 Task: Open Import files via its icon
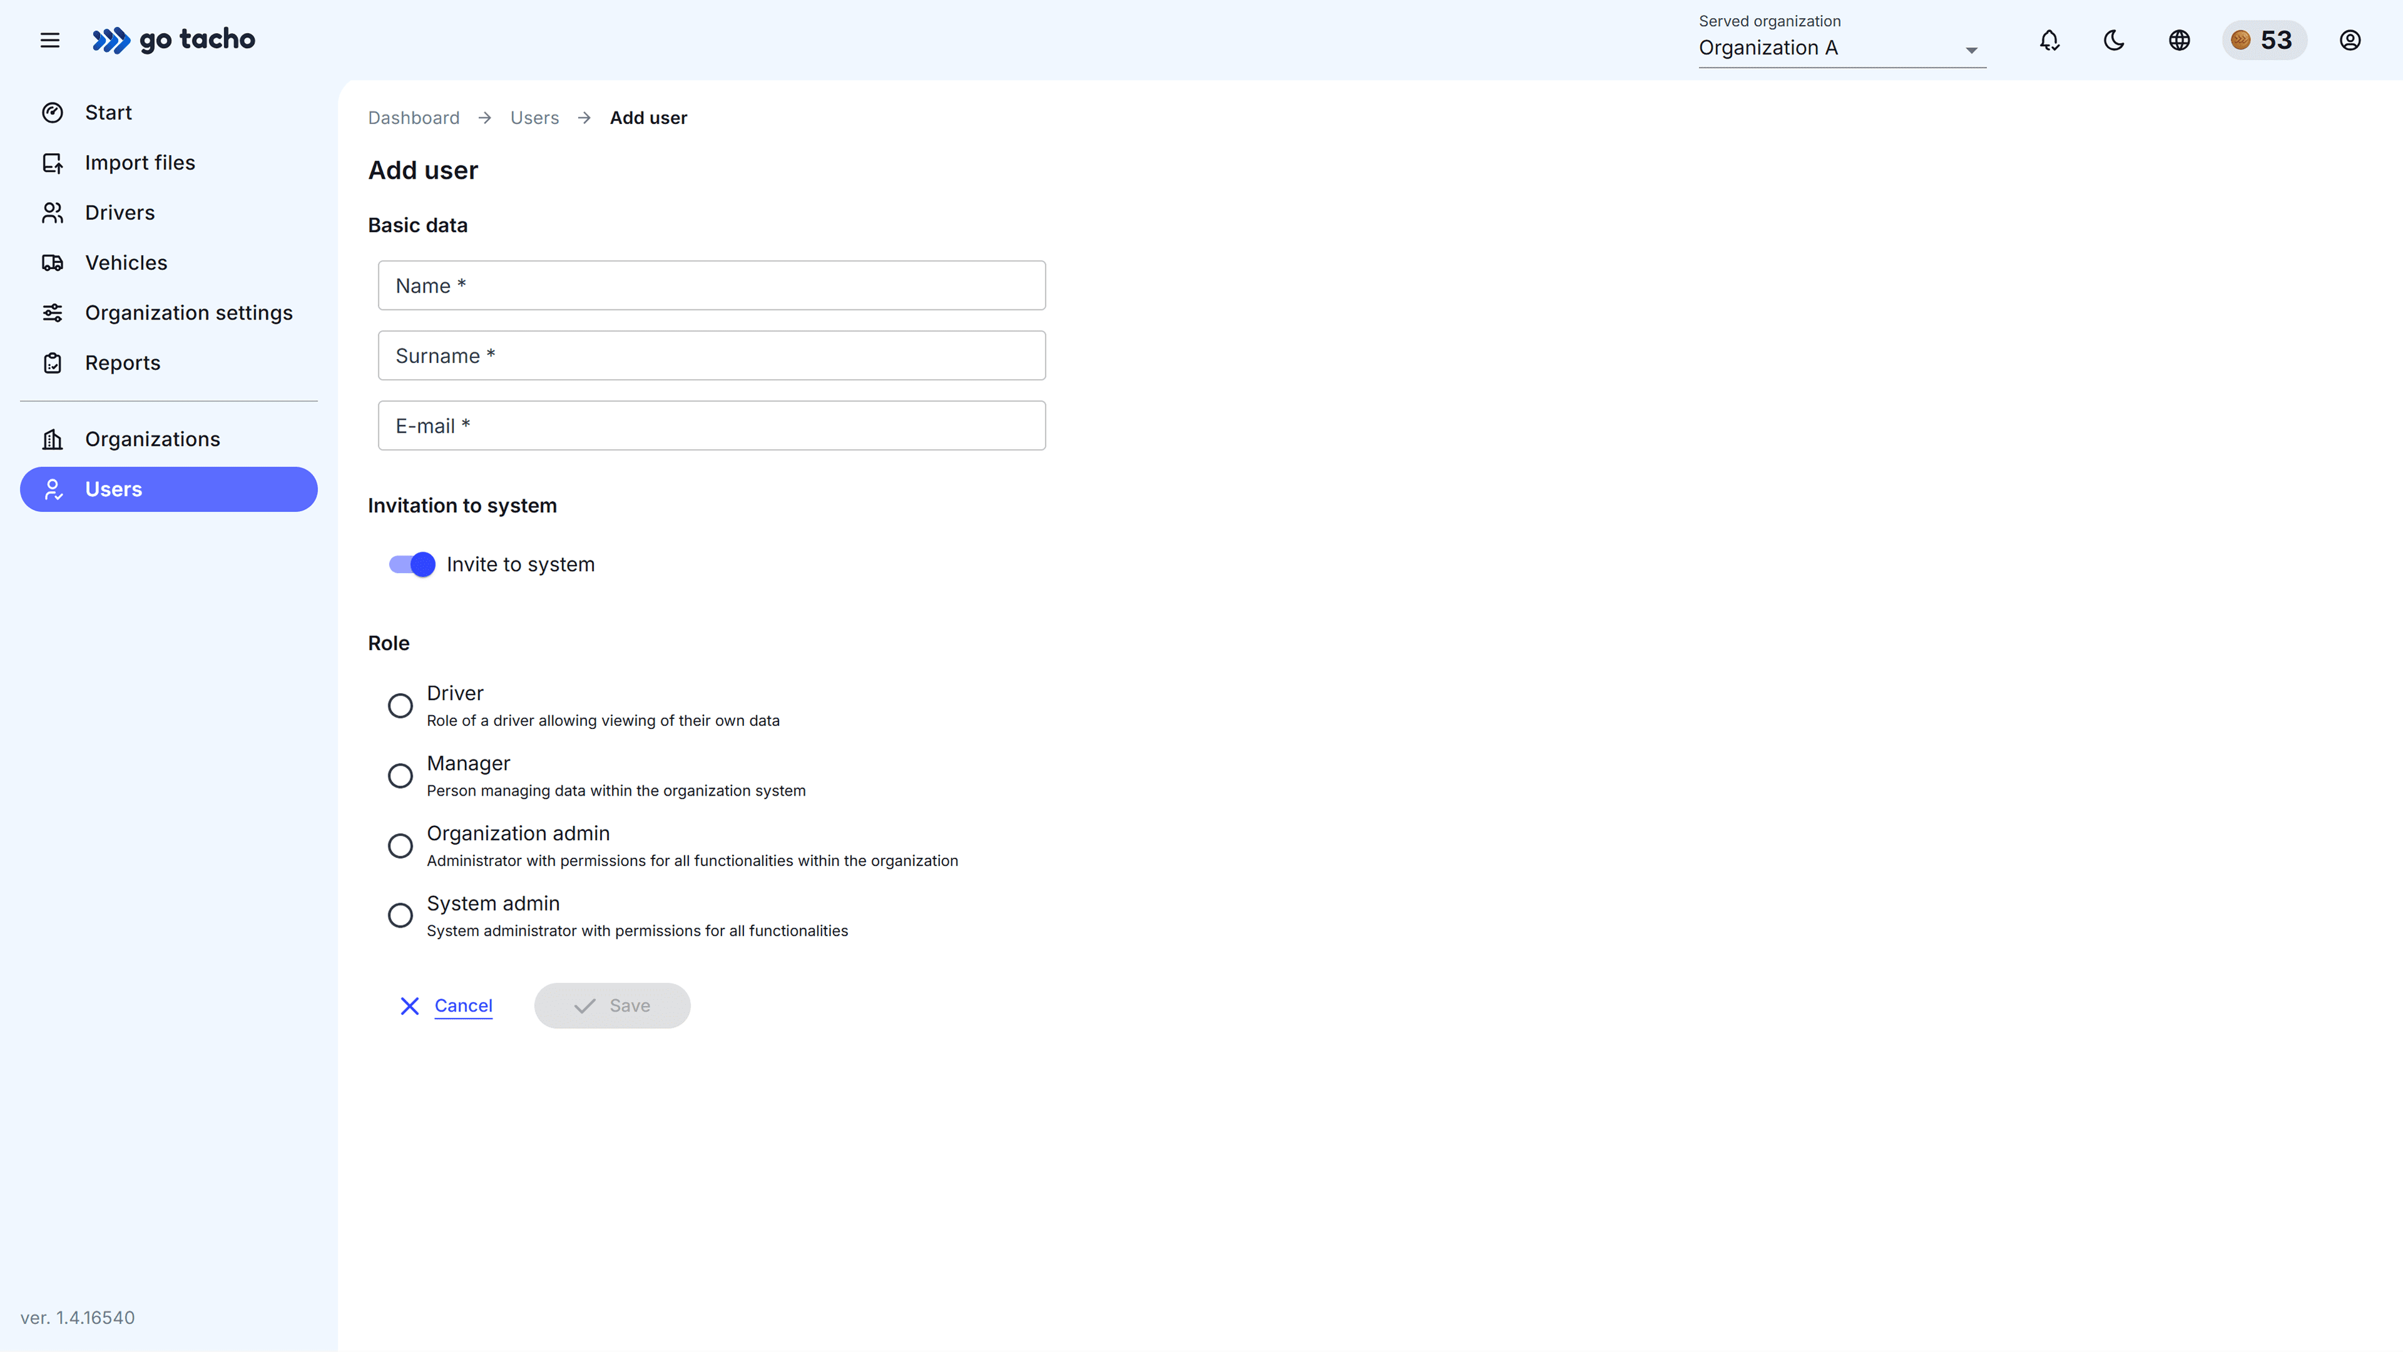pyautogui.click(x=53, y=161)
